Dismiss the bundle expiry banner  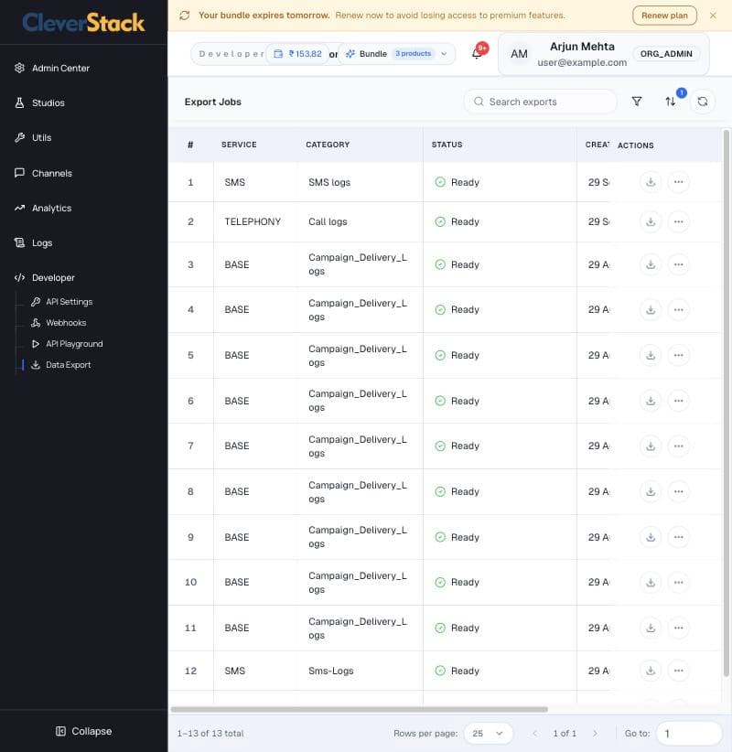(x=713, y=16)
